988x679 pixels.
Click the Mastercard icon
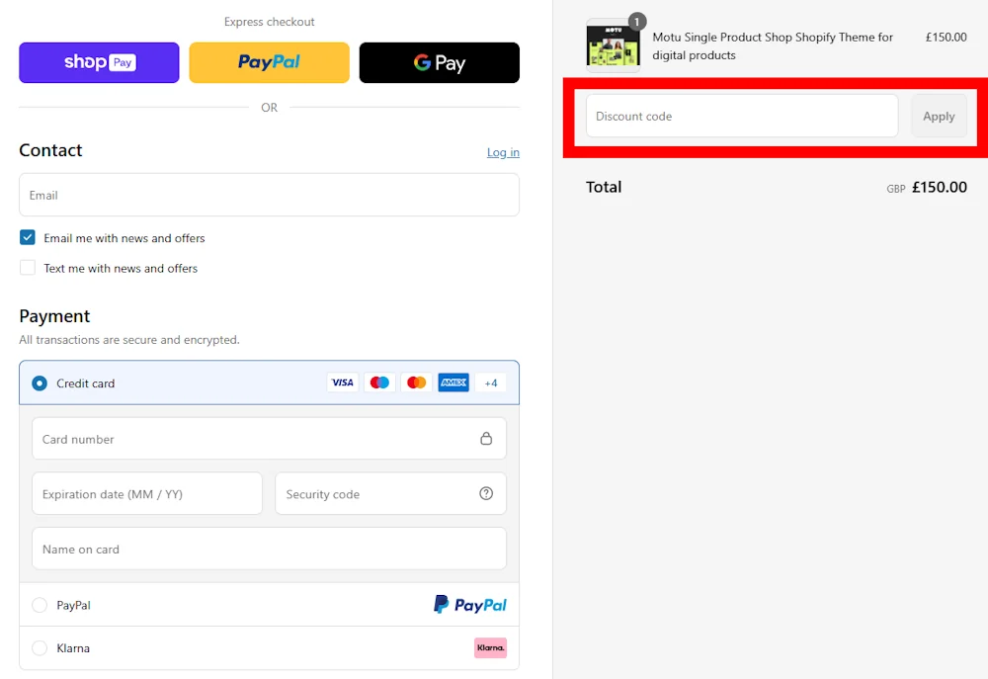(x=416, y=382)
